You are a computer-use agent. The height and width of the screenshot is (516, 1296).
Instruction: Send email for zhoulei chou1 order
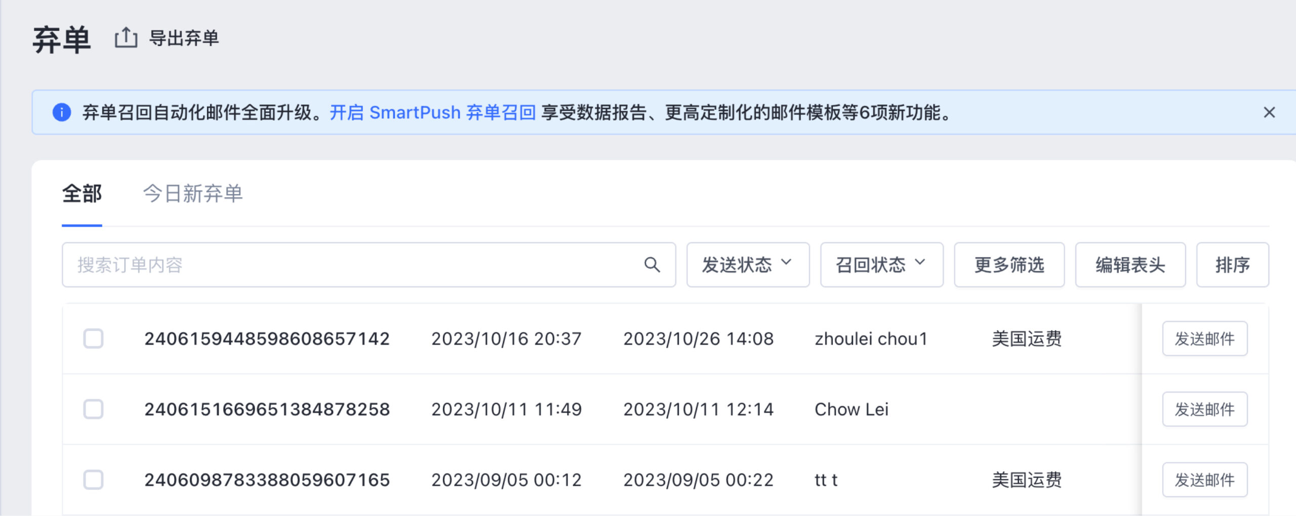click(1204, 338)
